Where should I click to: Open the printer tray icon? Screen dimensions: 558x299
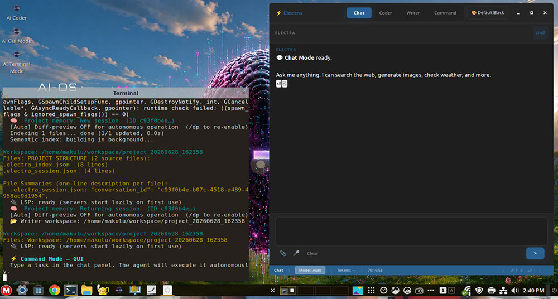click(492, 291)
